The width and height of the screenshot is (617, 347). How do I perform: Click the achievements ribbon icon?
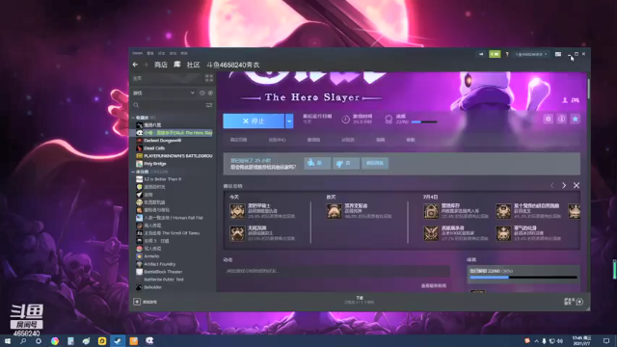[x=389, y=120]
